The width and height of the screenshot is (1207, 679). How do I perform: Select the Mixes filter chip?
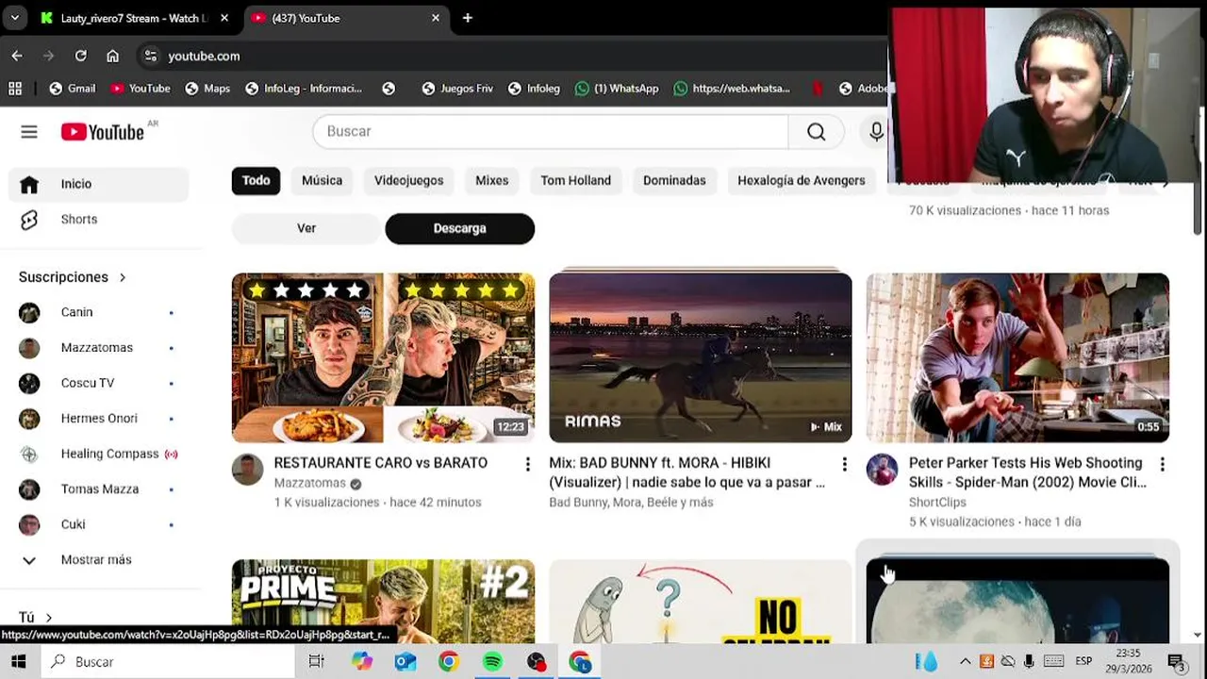point(491,180)
